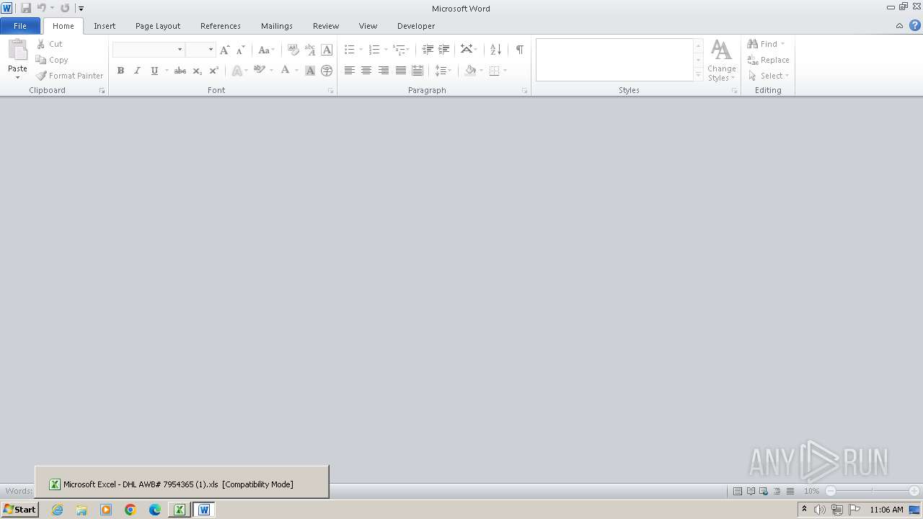Viewport: 923px width, 519px height.
Task: Open the File tab
Action: click(x=20, y=26)
